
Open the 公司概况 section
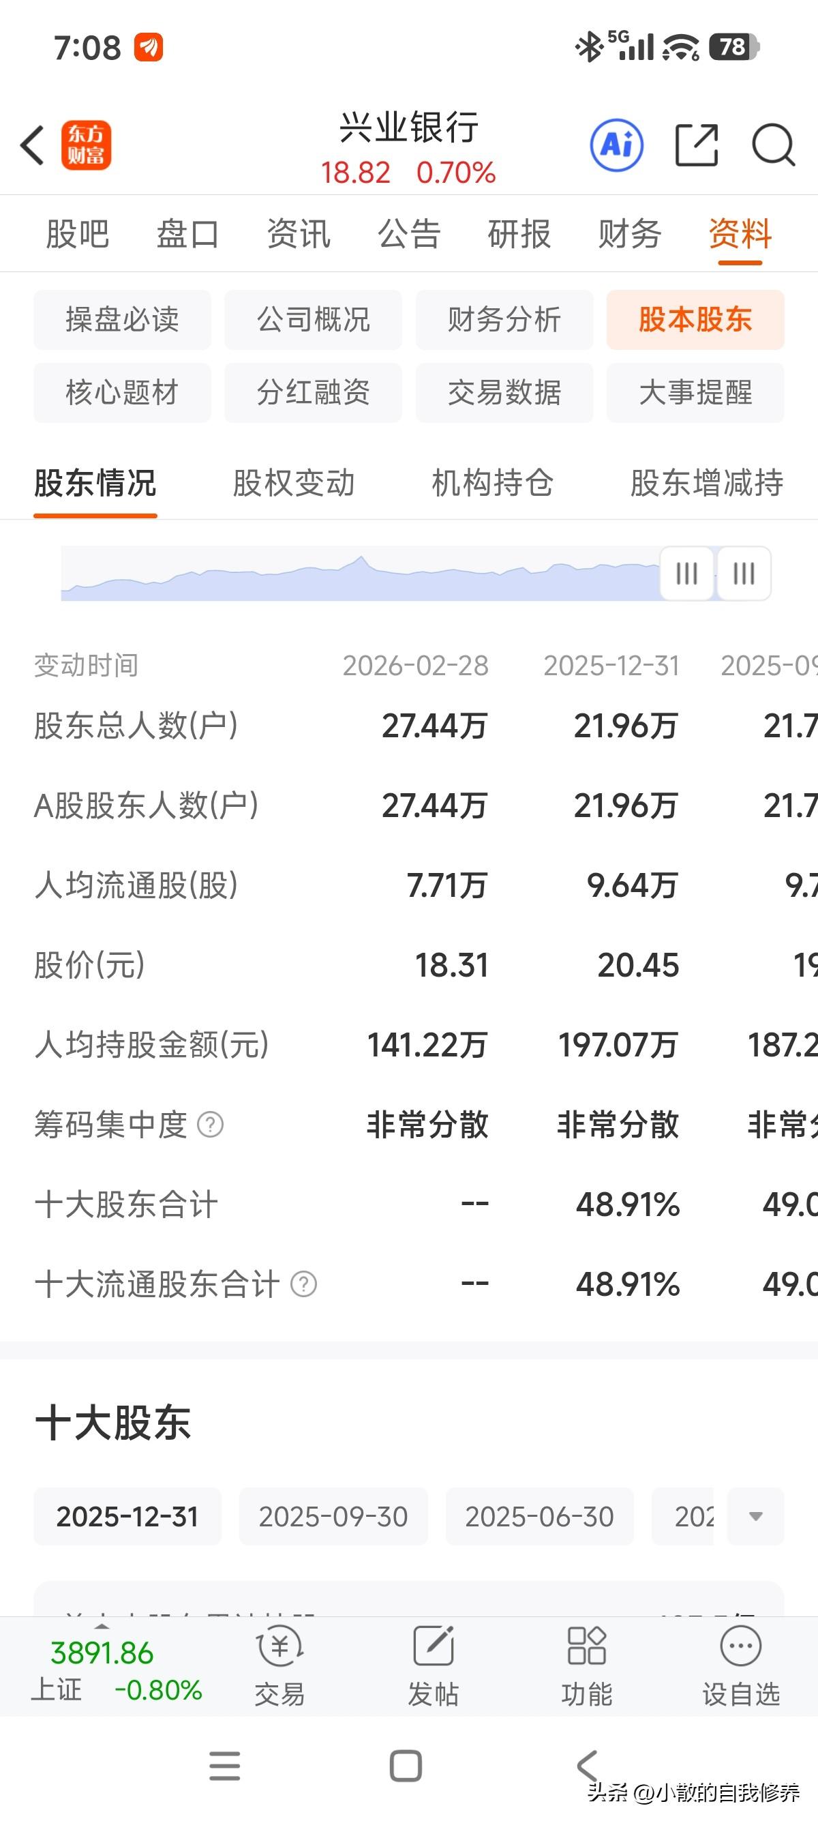(x=313, y=319)
